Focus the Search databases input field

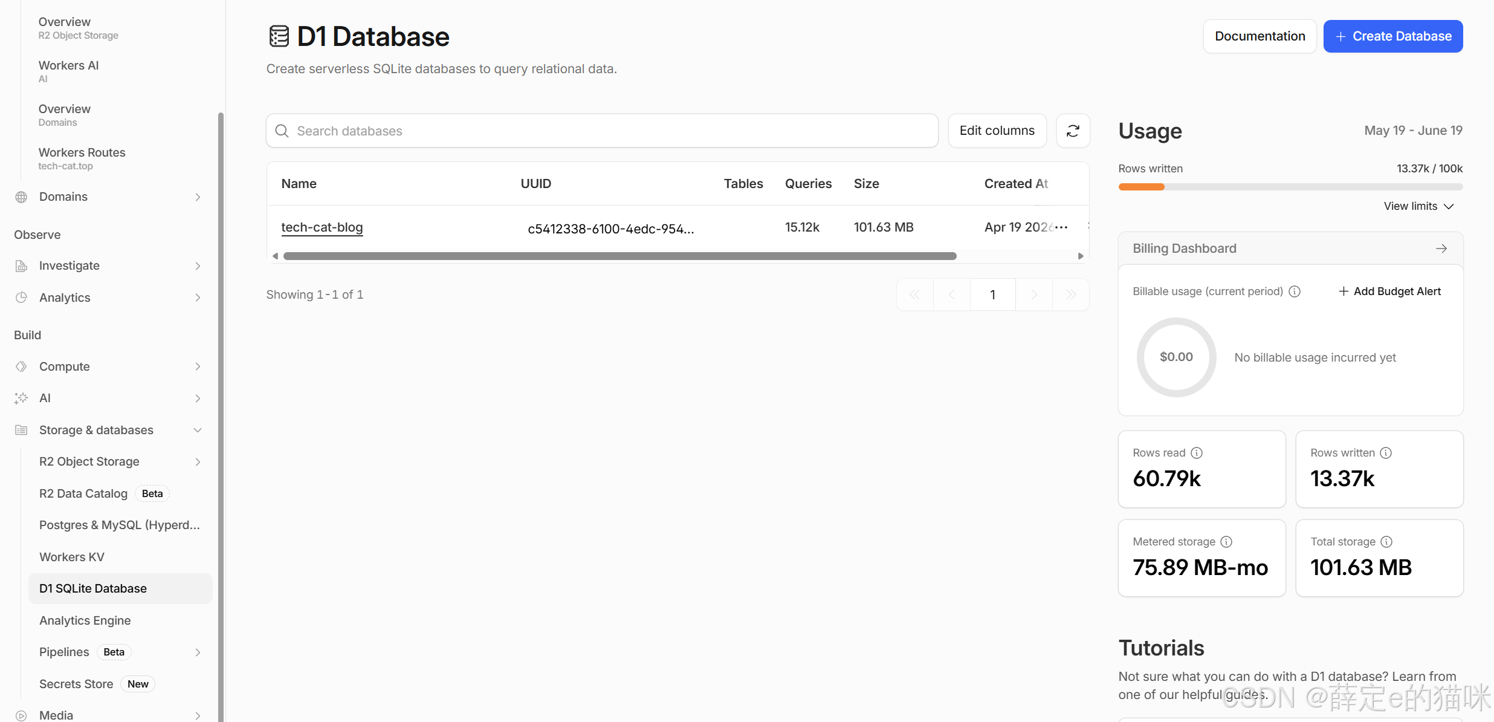click(x=602, y=131)
